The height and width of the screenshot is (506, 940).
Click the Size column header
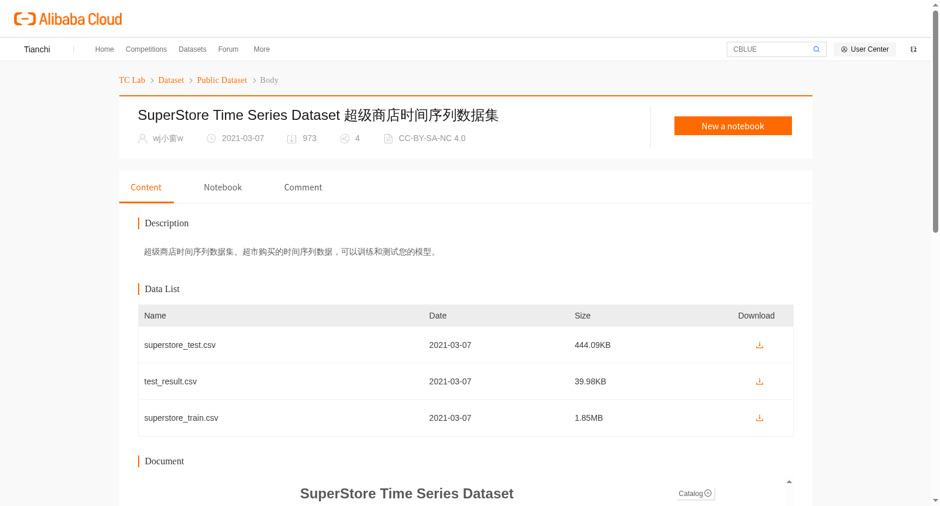(x=582, y=316)
